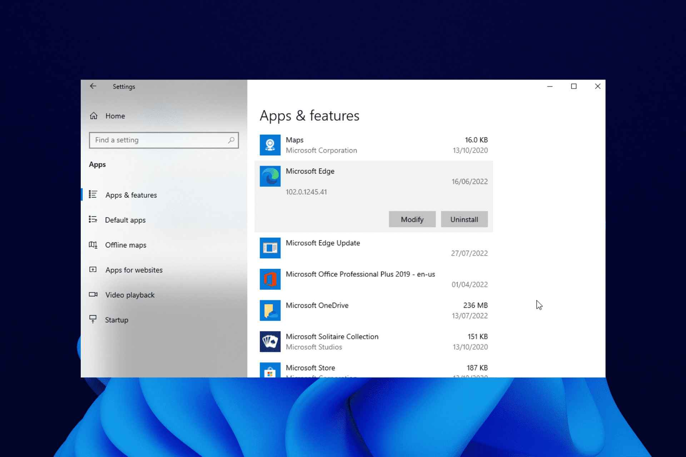Click the Apps & features list icon
Screen dimensions: 686x457
click(93, 195)
